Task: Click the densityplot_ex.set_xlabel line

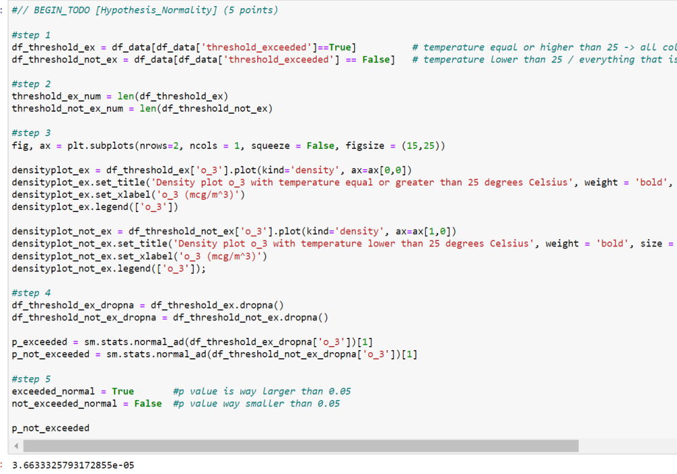Action: pos(128,194)
